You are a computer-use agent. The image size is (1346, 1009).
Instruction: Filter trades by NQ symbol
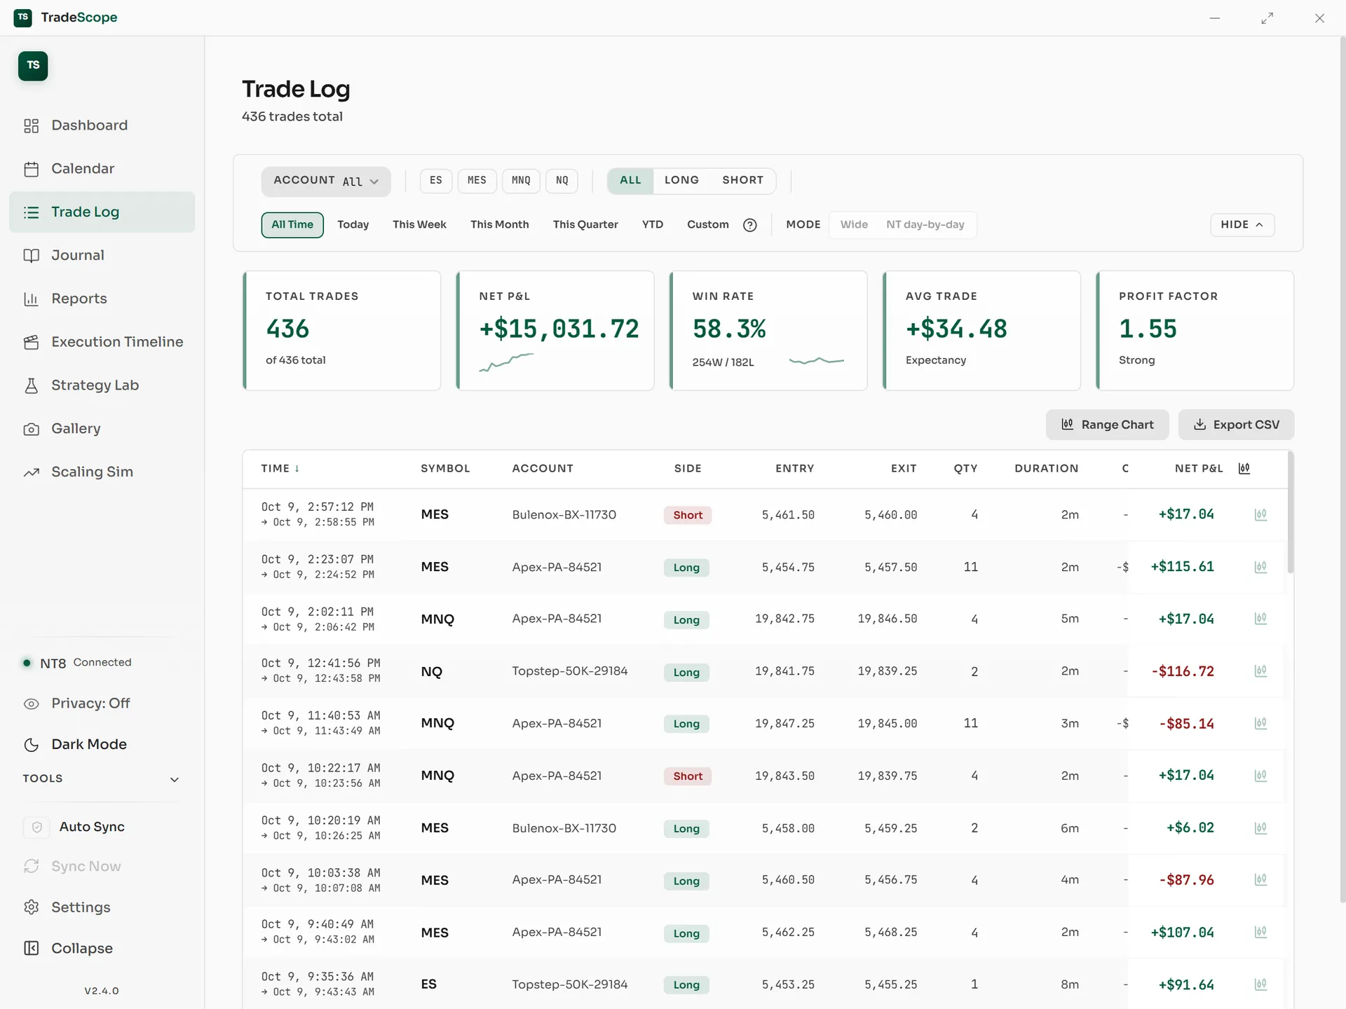562,181
